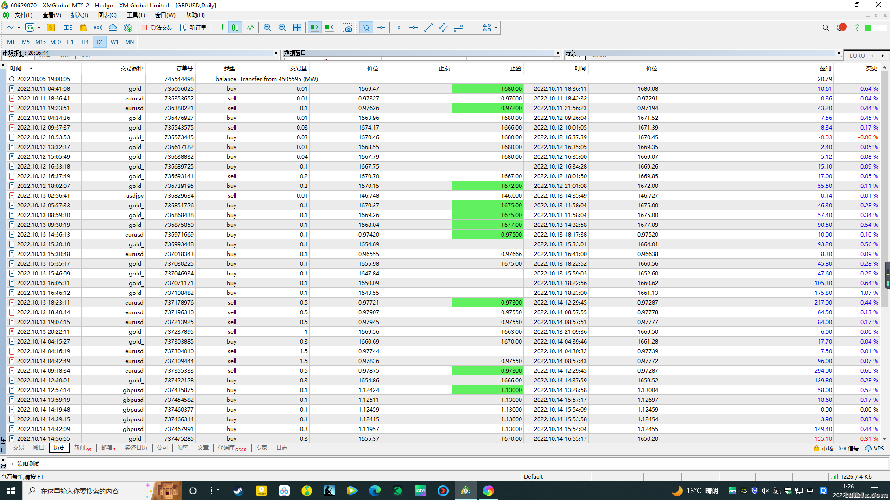Open the notifications icon with red badge
This screenshot has height=500, width=890.
841,28
